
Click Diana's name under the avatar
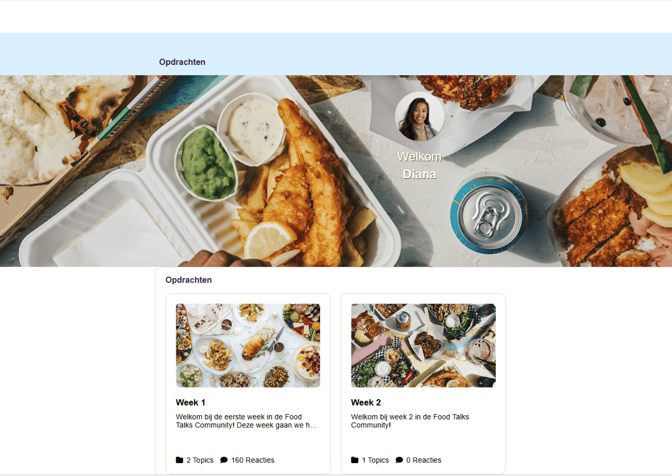(x=419, y=174)
